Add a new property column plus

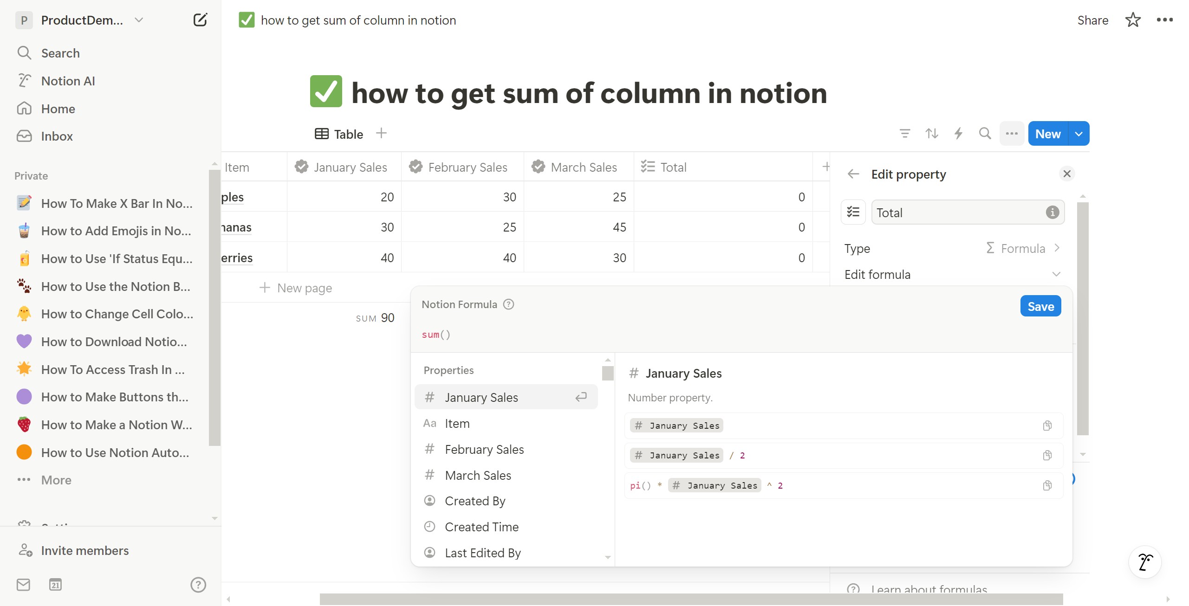click(x=826, y=167)
